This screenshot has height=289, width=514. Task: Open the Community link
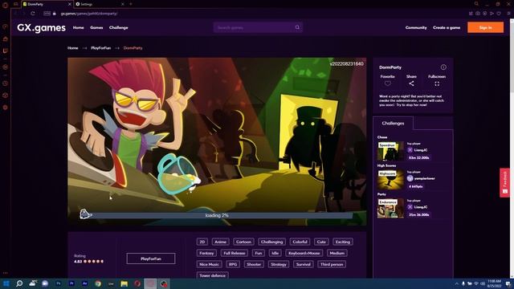(416, 28)
